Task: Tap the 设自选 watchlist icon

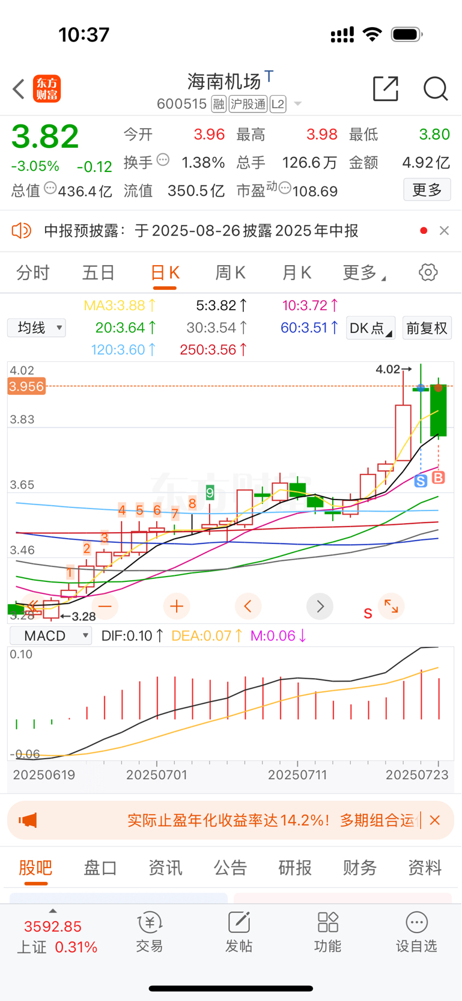Action: 416,932
